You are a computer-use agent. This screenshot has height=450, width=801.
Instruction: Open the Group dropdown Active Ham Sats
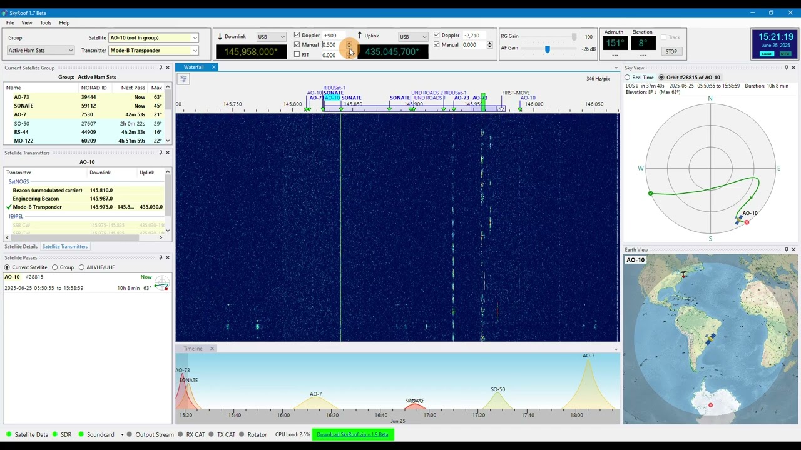point(41,51)
